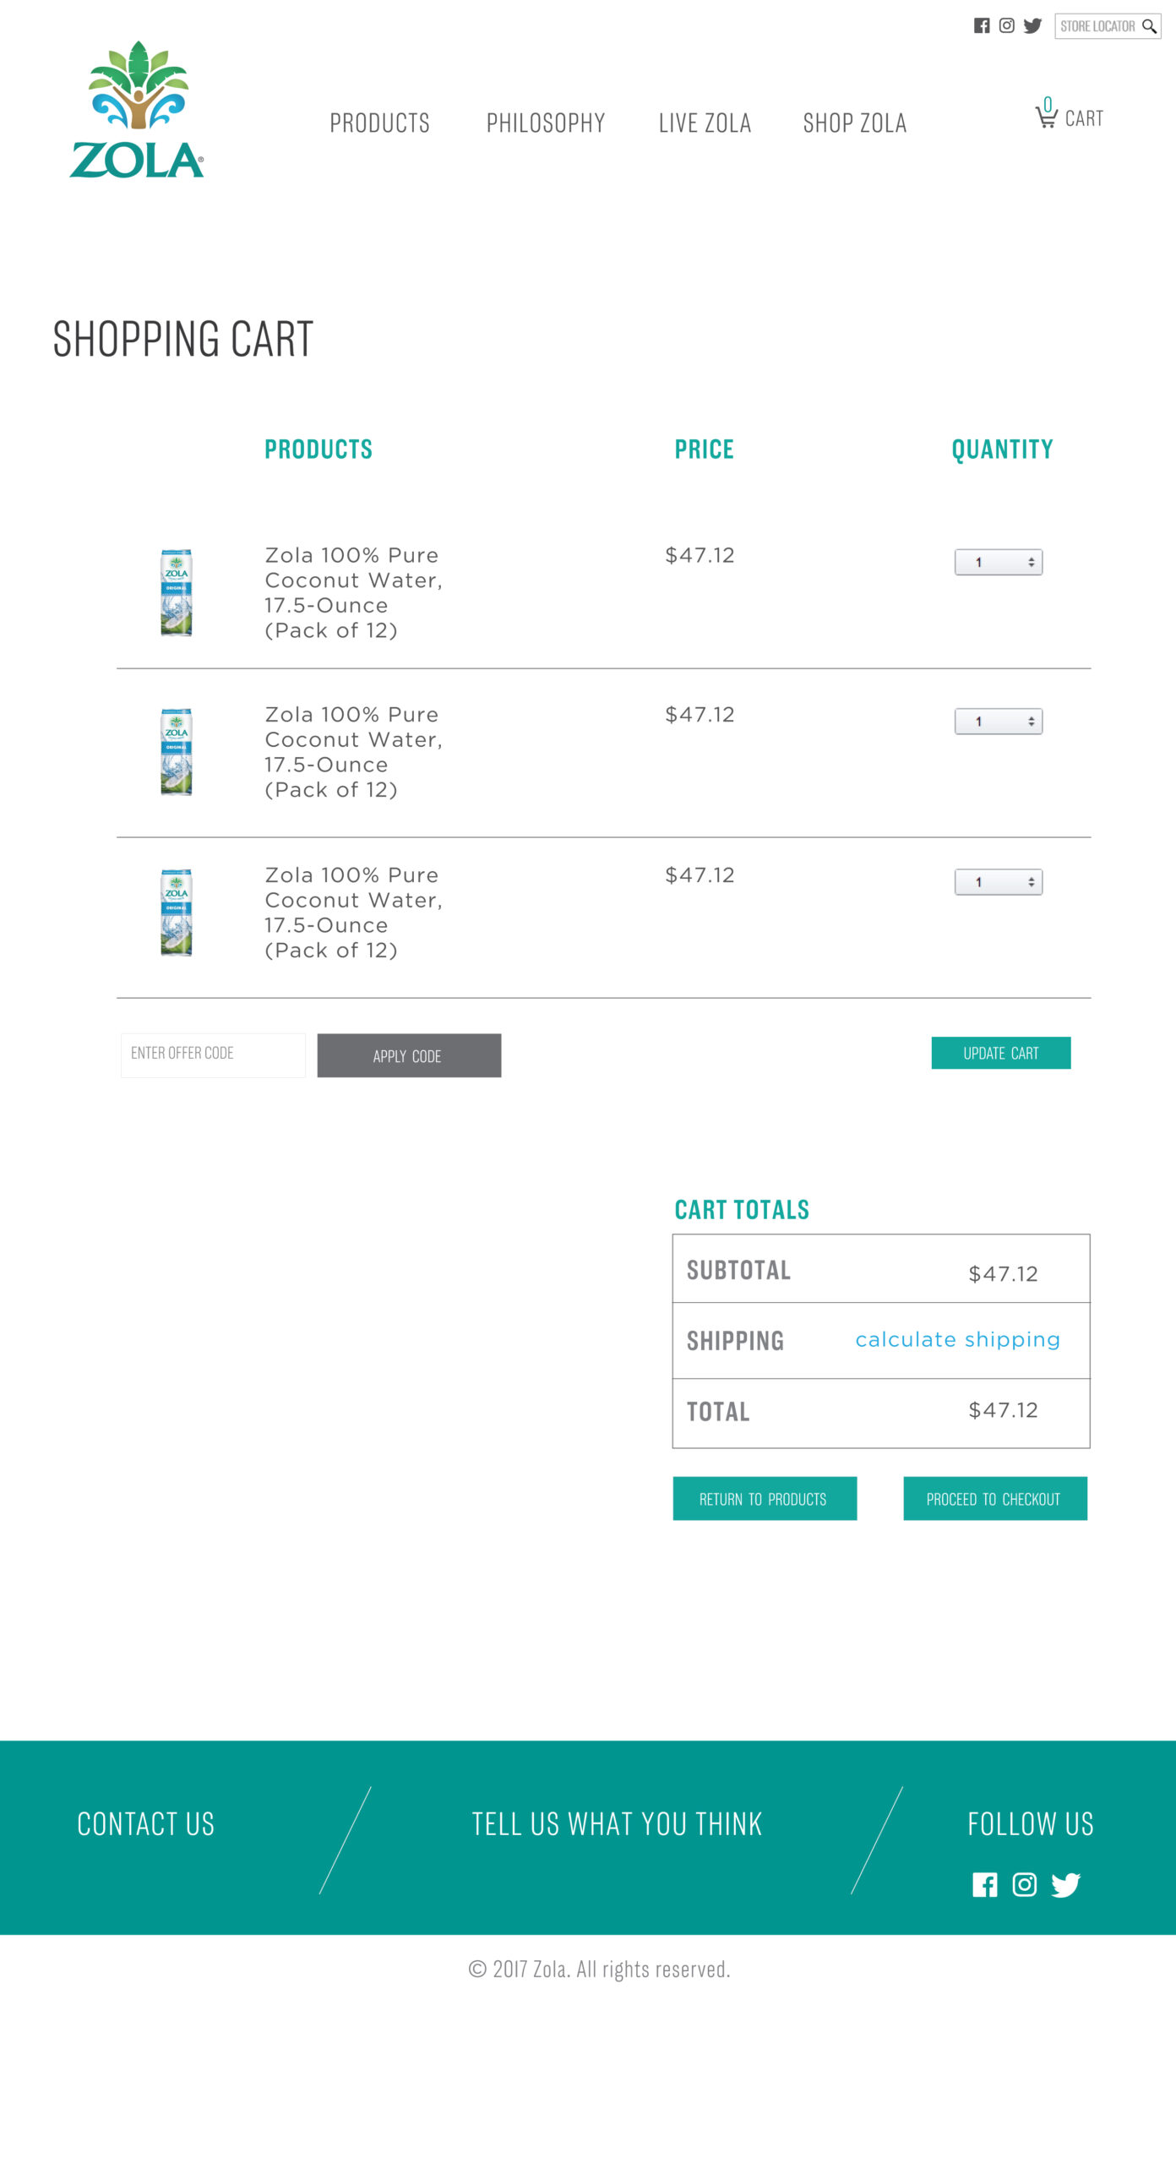Click the Zola palm tree logo

[x=137, y=109]
